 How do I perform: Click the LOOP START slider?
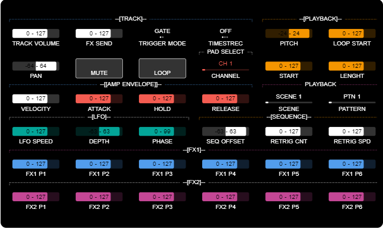pos(352,34)
